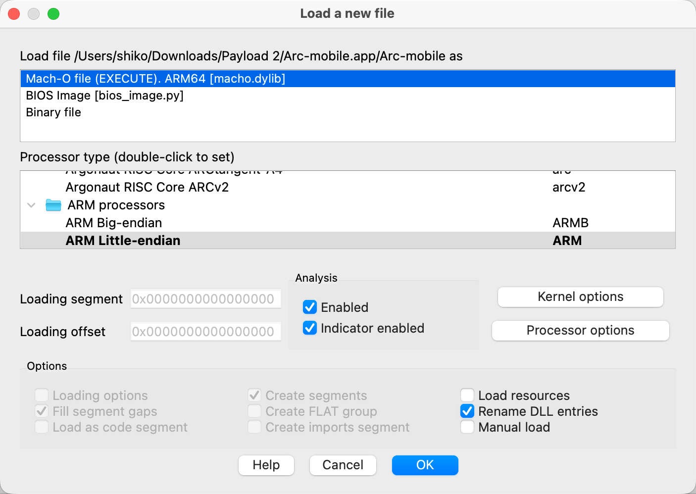The height and width of the screenshot is (494, 696).
Task: Enable the Load resources checkbox
Action: [x=467, y=395]
